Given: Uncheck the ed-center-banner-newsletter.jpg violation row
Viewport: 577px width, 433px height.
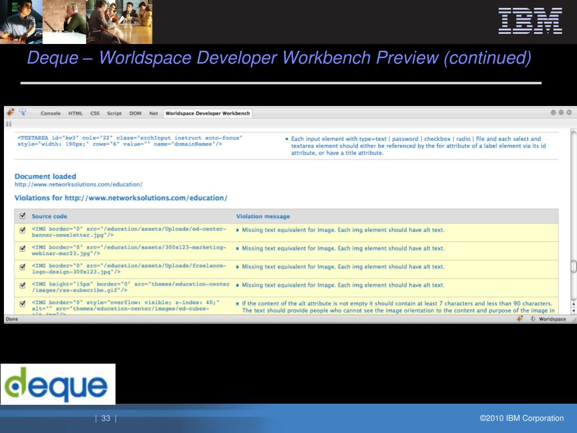Looking at the screenshot, I should (x=23, y=230).
